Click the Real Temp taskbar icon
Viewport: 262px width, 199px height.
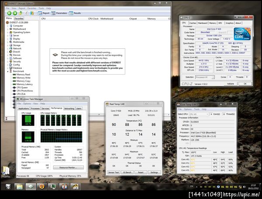(76, 187)
